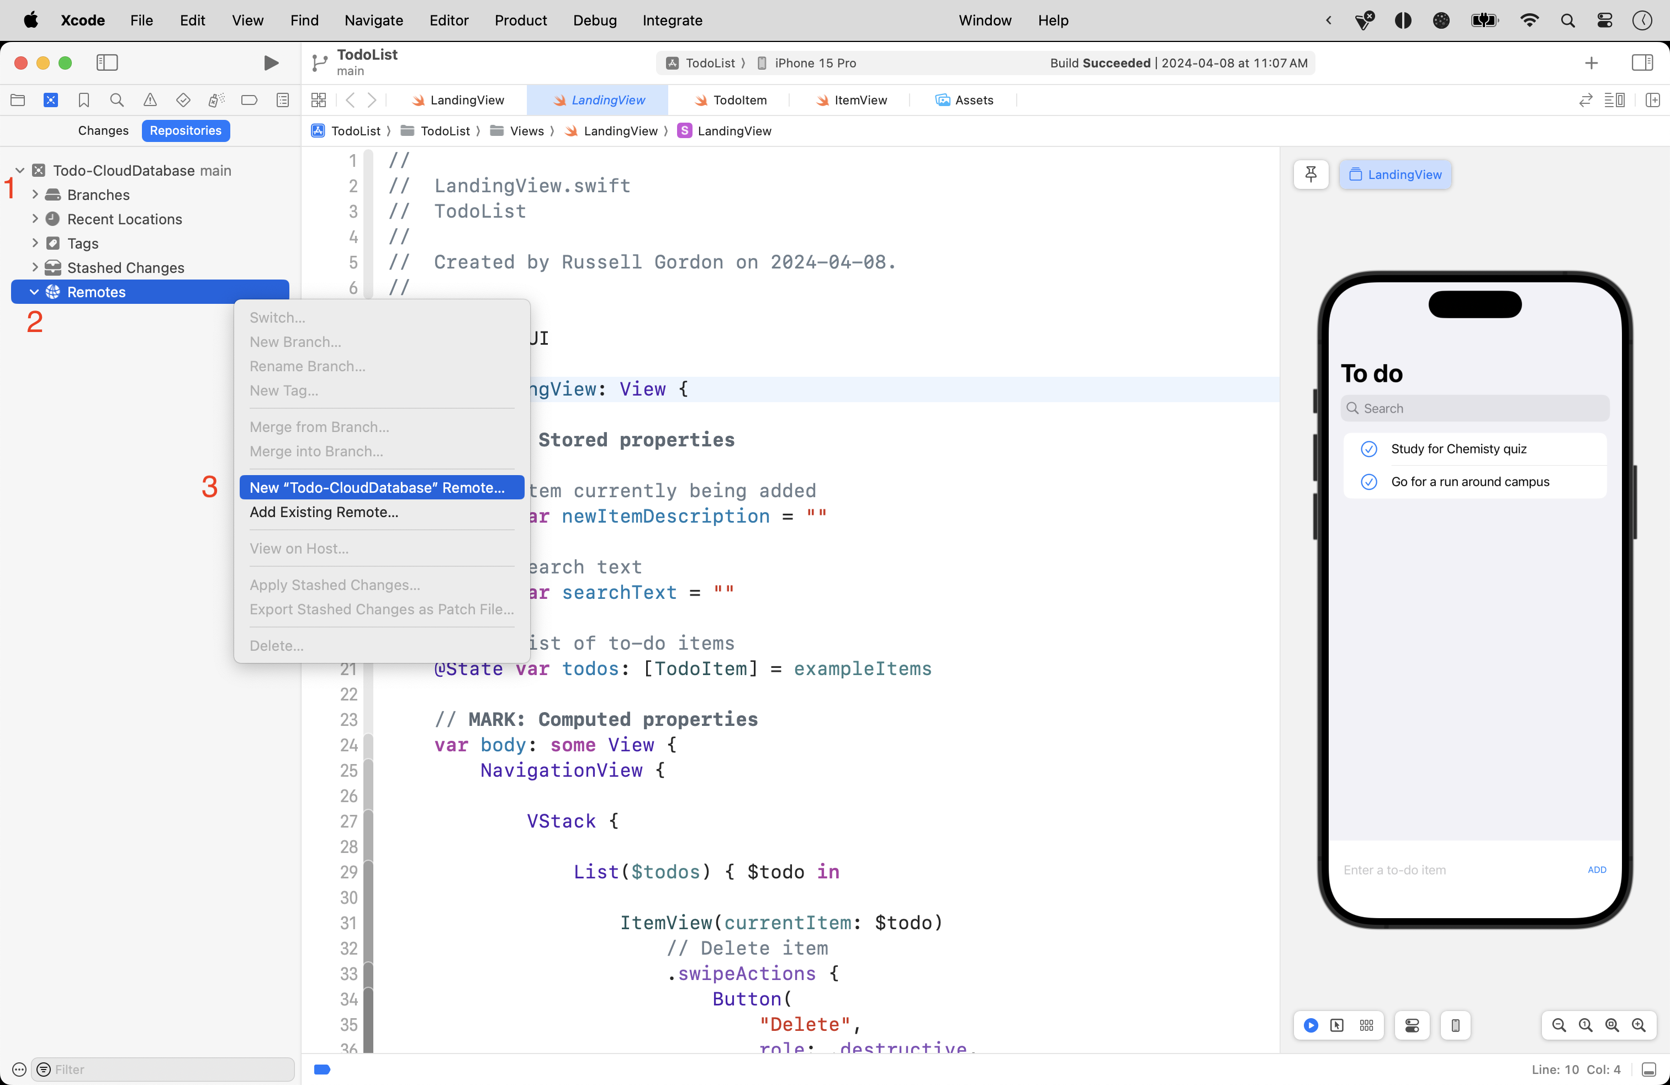The height and width of the screenshot is (1085, 1670).
Task: Collapse the Remotes section
Action: point(34,292)
